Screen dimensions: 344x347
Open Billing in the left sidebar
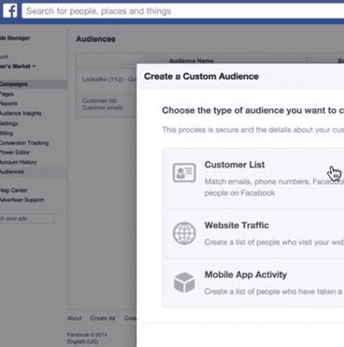(7, 133)
